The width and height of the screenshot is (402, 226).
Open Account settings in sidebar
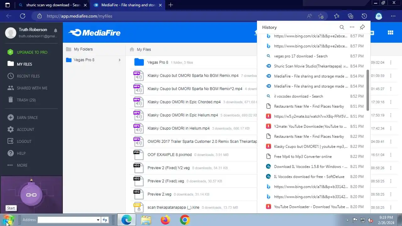click(x=25, y=129)
